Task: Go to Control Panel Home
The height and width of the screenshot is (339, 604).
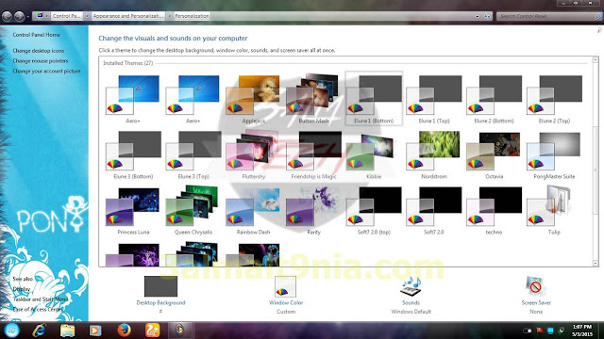Action: pos(36,35)
